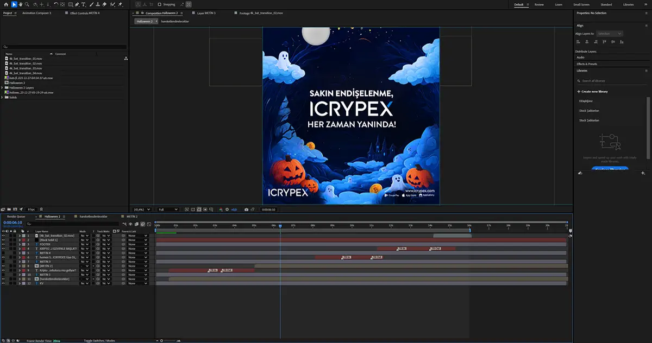Click the shy layers icon in timeline
The image size is (652, 343).
[130, 224]
